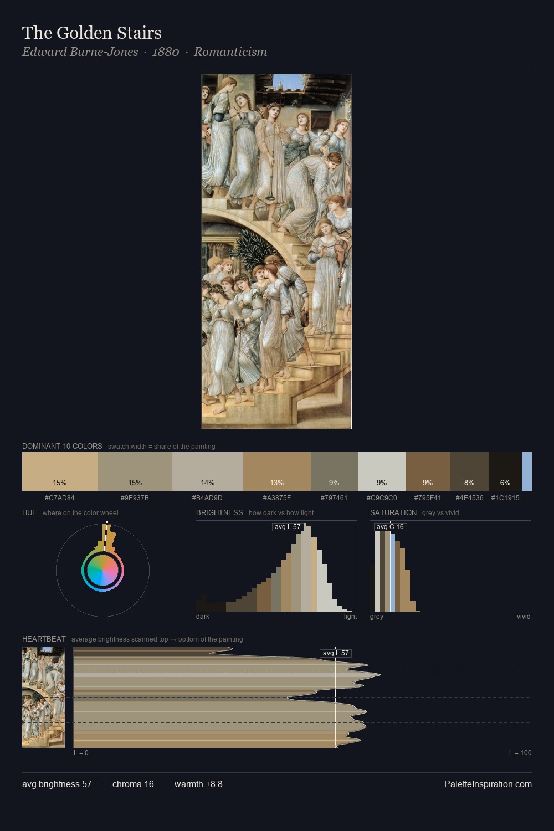This screenshot has height=831, width=554.
Task: Click the hex code label '#1C1915'
Action: [505, 498]
